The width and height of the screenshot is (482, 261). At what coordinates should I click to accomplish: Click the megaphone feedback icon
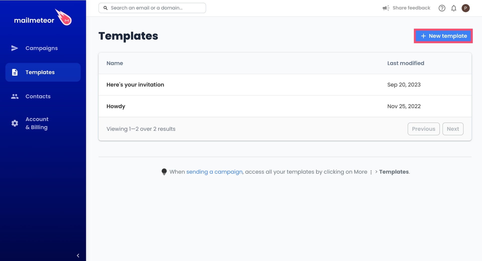pyautogui.click(x=386, y=8)
